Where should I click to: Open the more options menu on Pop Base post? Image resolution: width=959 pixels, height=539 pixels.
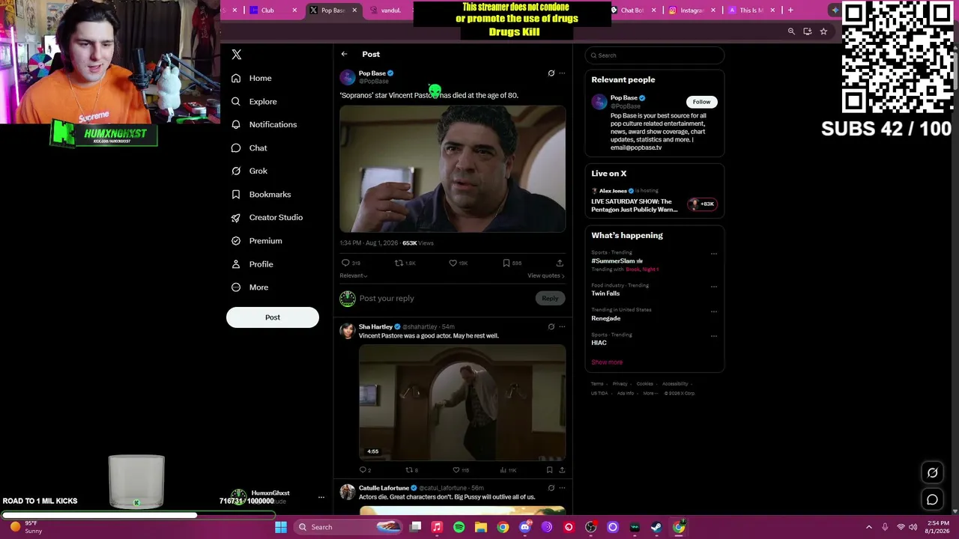[562, 73]
